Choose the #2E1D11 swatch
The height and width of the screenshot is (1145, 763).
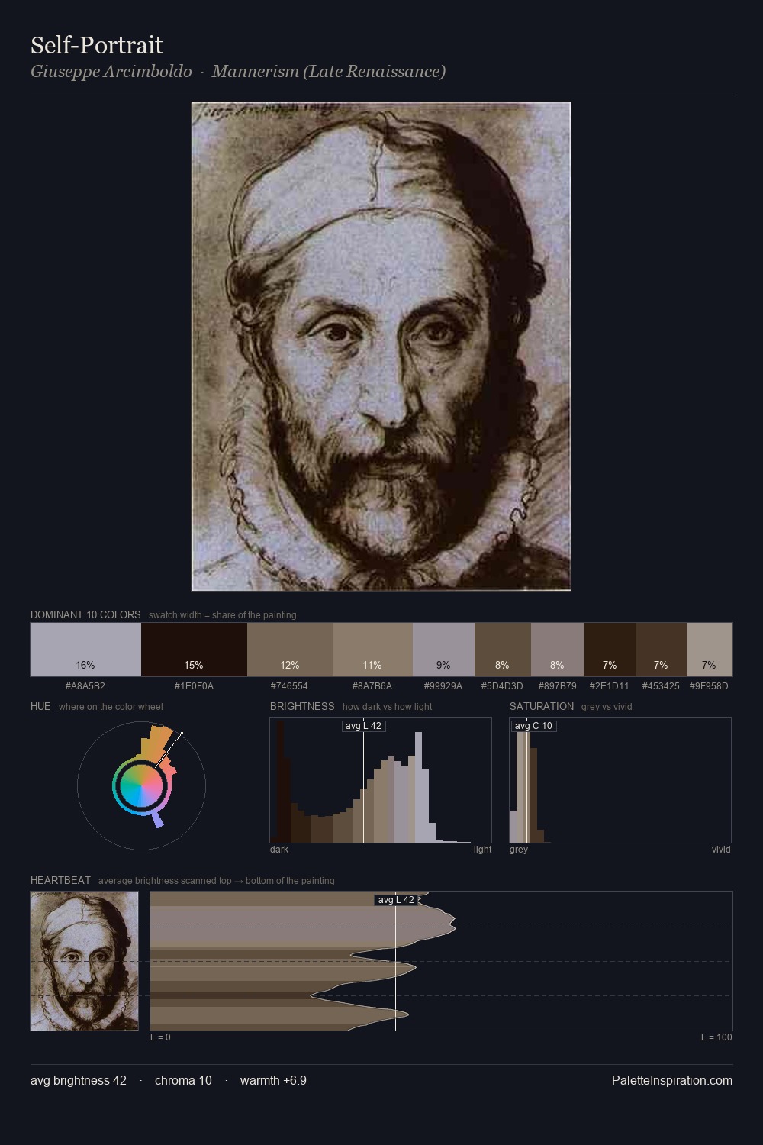(x=610, y=650)
